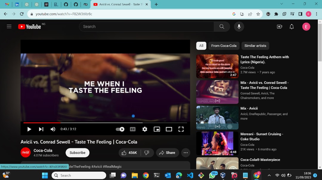322x180 pixels.
Task: Open the pink E account avatar menu
Action: (x=306, y=27)
